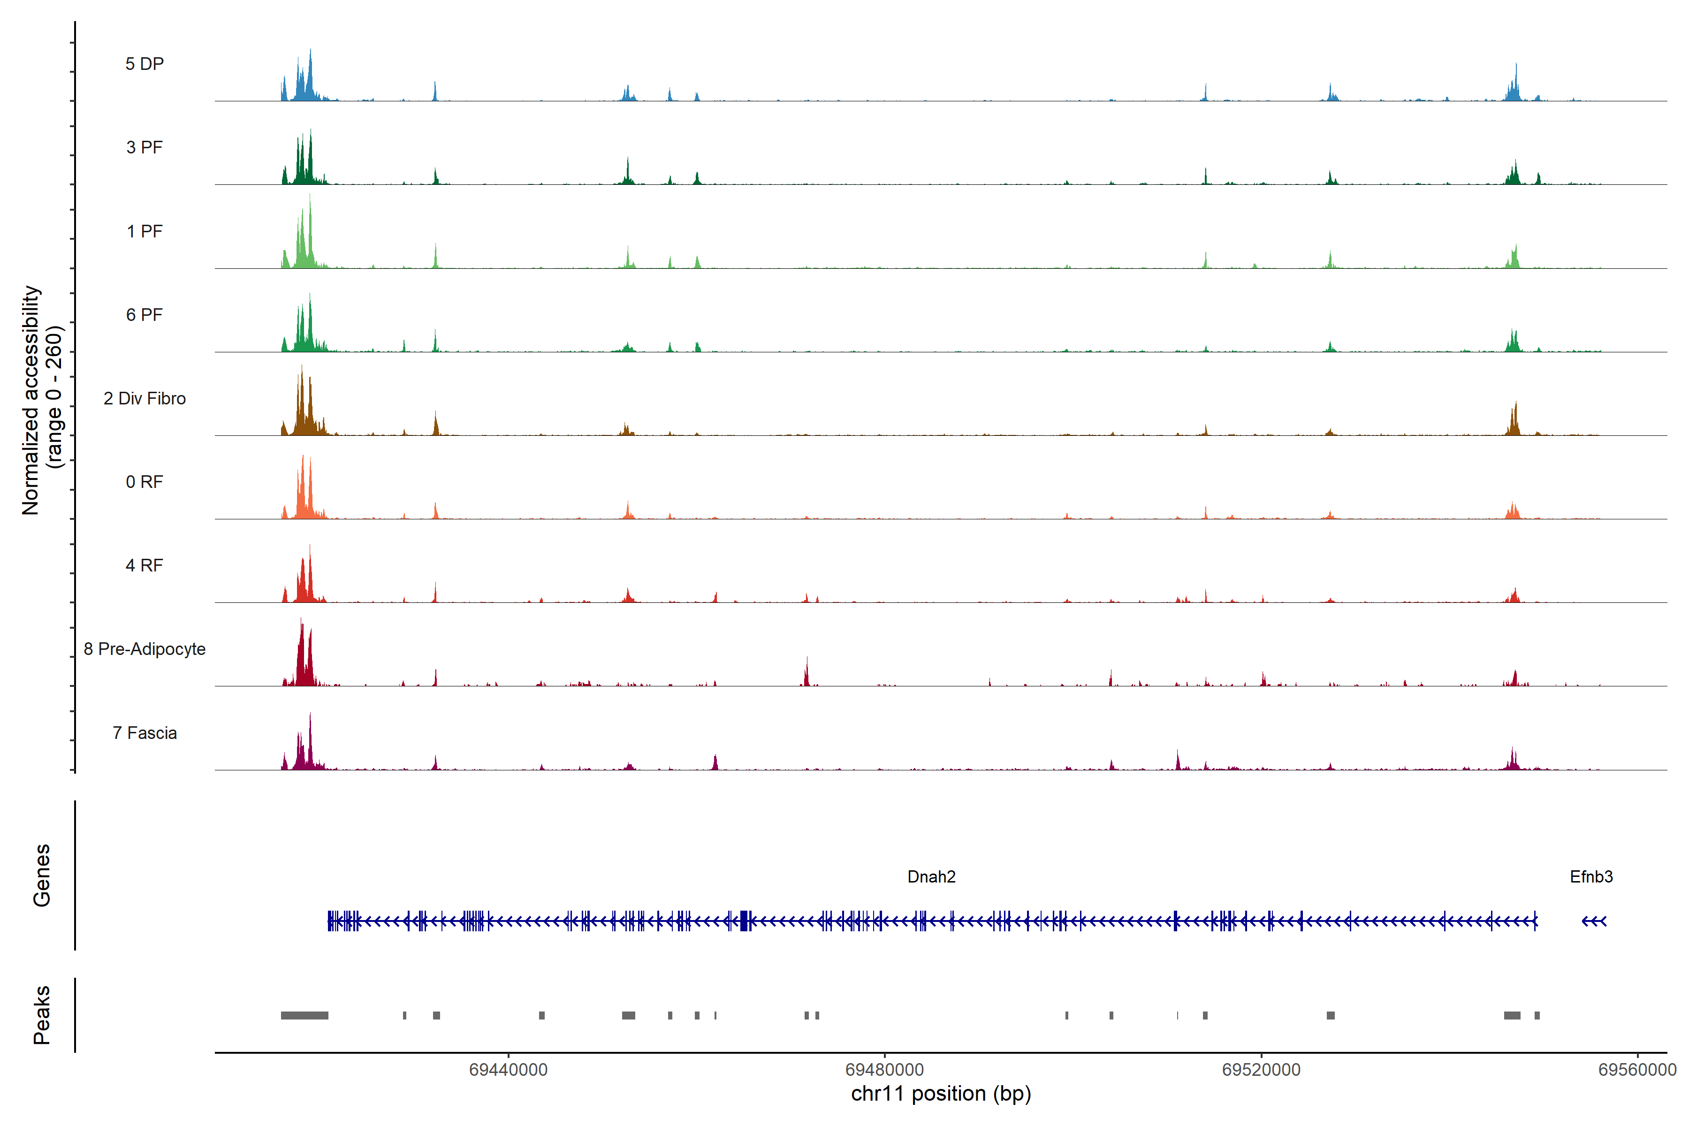The width and height of the screenshot is (1689, 1126).
Task: Select the 8 Pre-Adipocyte label
Action: click(x=145, y=649)
